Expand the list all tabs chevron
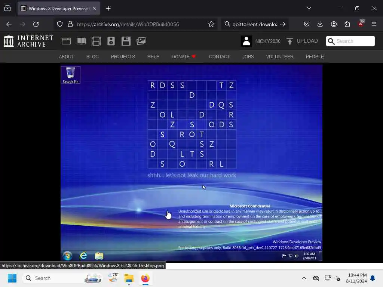Screen dimensions: 383x287 coord(309,8)
